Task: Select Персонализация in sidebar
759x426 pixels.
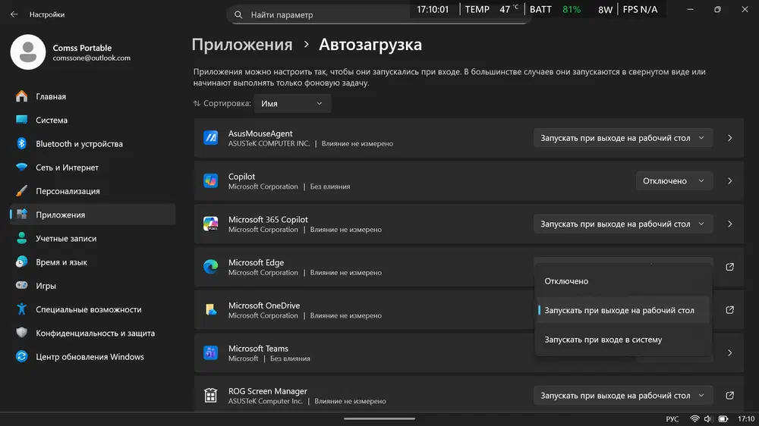Action: tap(93, 191)
